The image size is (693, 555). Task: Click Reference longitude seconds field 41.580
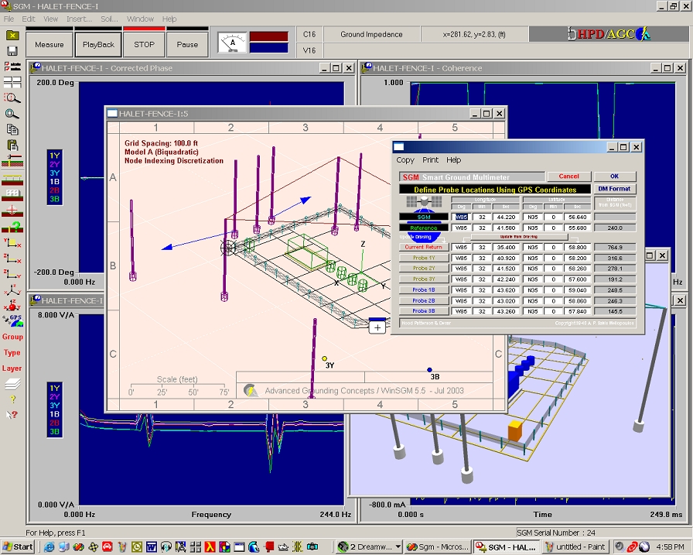coord(506,228)
